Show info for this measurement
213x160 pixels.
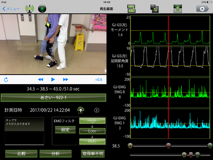click(x=97, y=110)
